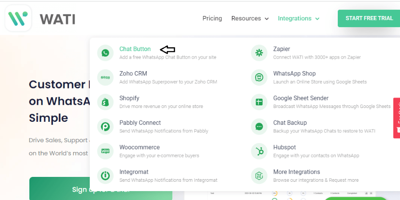Click the Zapier asterisk icon
Screen dimensions: 400x200
coord(259,53)
